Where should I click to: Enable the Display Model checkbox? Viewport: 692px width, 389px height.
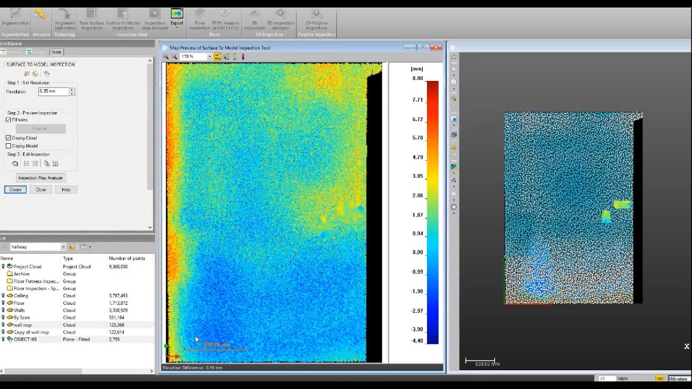(x=8, y=146)
